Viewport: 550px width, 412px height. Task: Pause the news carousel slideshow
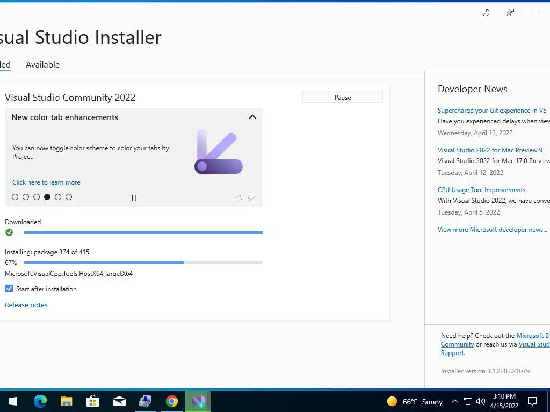click(134, 198)
